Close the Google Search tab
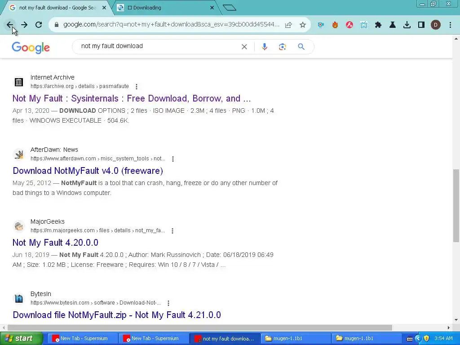This screenshot has height=345, width=460. [104, 8]
